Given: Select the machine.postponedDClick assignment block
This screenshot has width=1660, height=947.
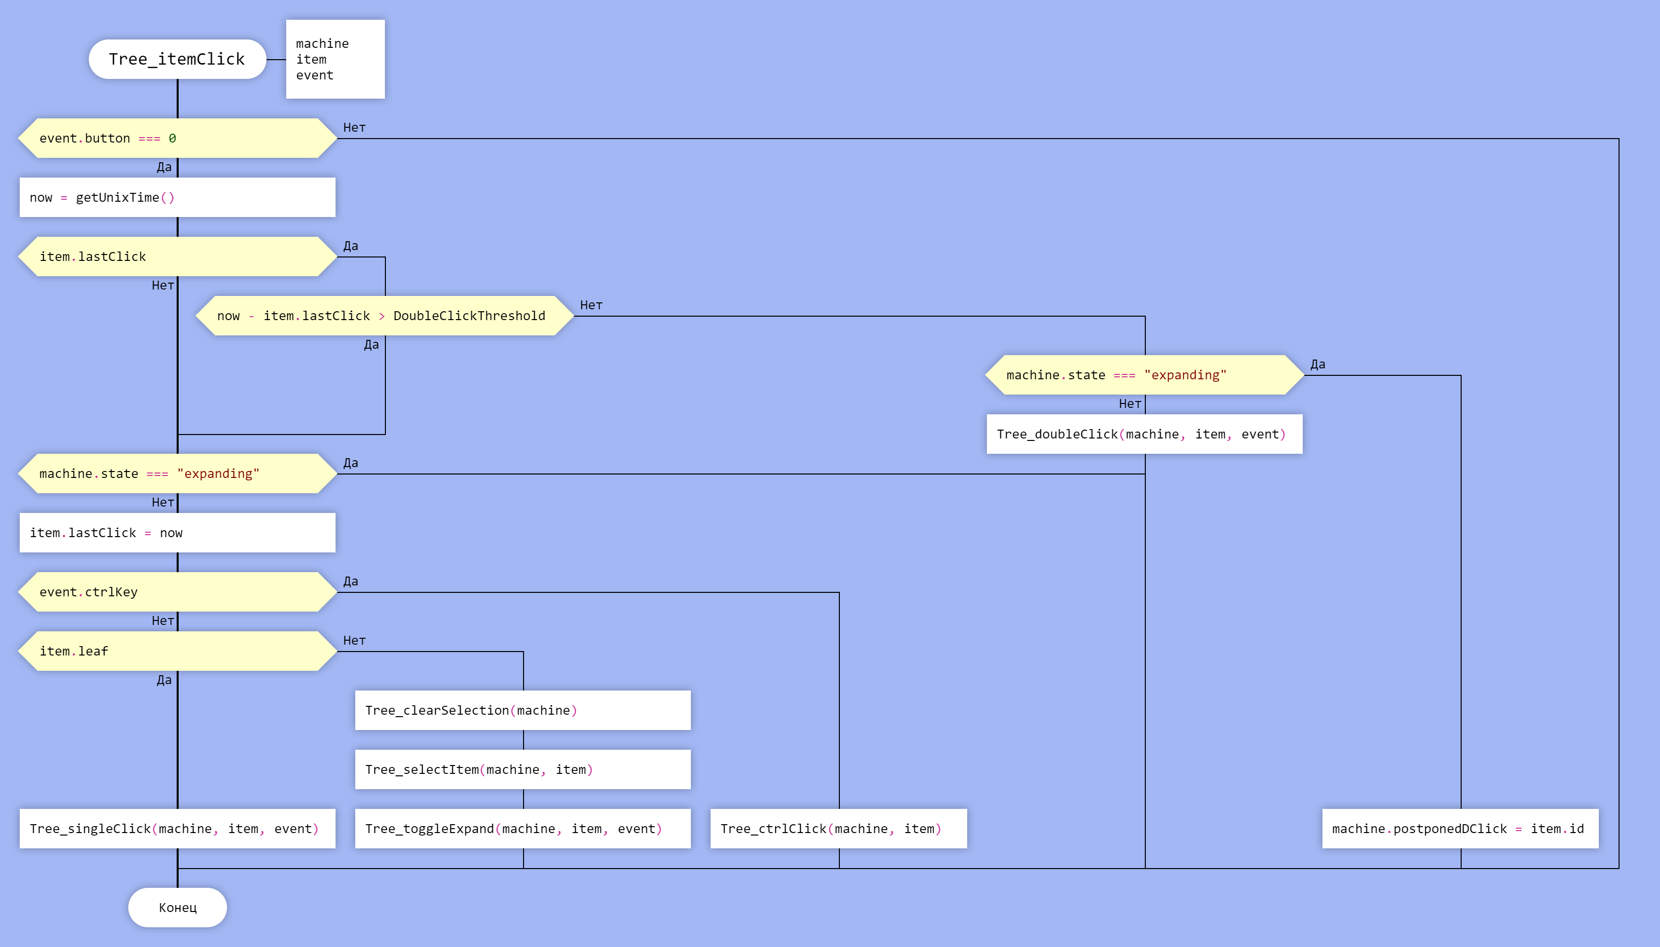Looking at the screenshot, I should click(1460, 829).
